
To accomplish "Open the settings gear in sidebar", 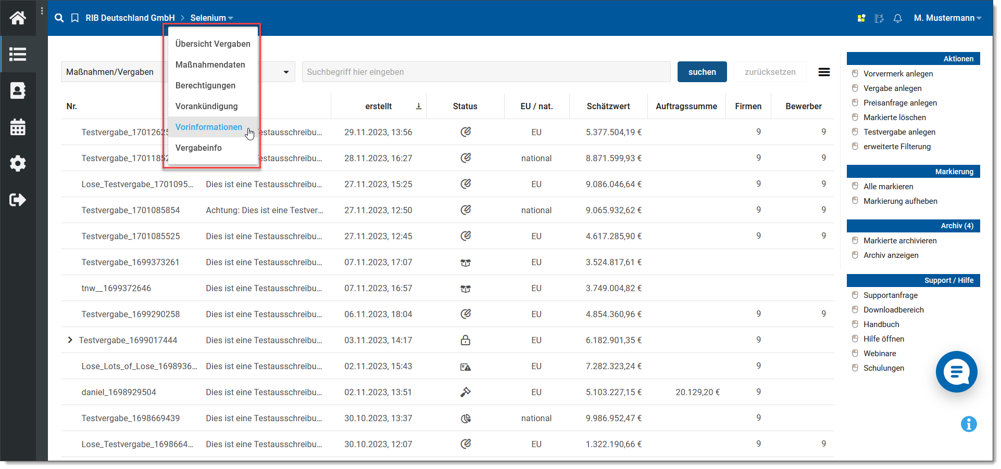I will (x=18, y=163).
